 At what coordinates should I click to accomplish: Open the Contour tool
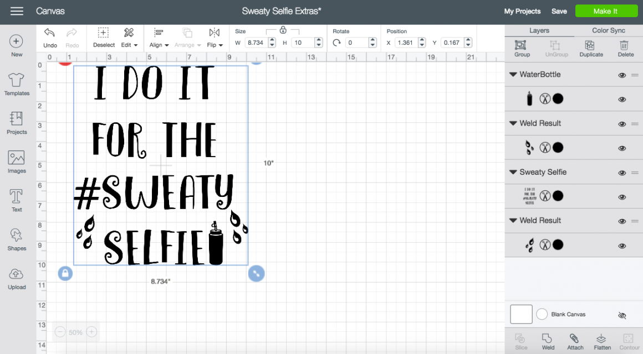click(x=629, y=342)
